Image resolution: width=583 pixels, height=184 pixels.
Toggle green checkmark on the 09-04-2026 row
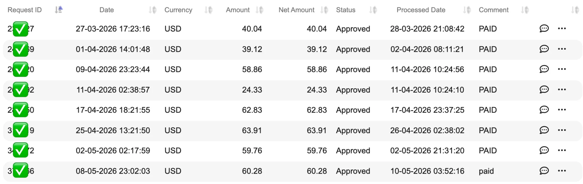point(20,69)
